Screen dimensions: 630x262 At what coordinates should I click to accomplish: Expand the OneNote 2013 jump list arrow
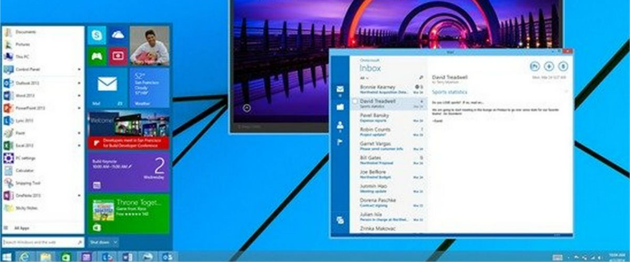pos(80,195)
